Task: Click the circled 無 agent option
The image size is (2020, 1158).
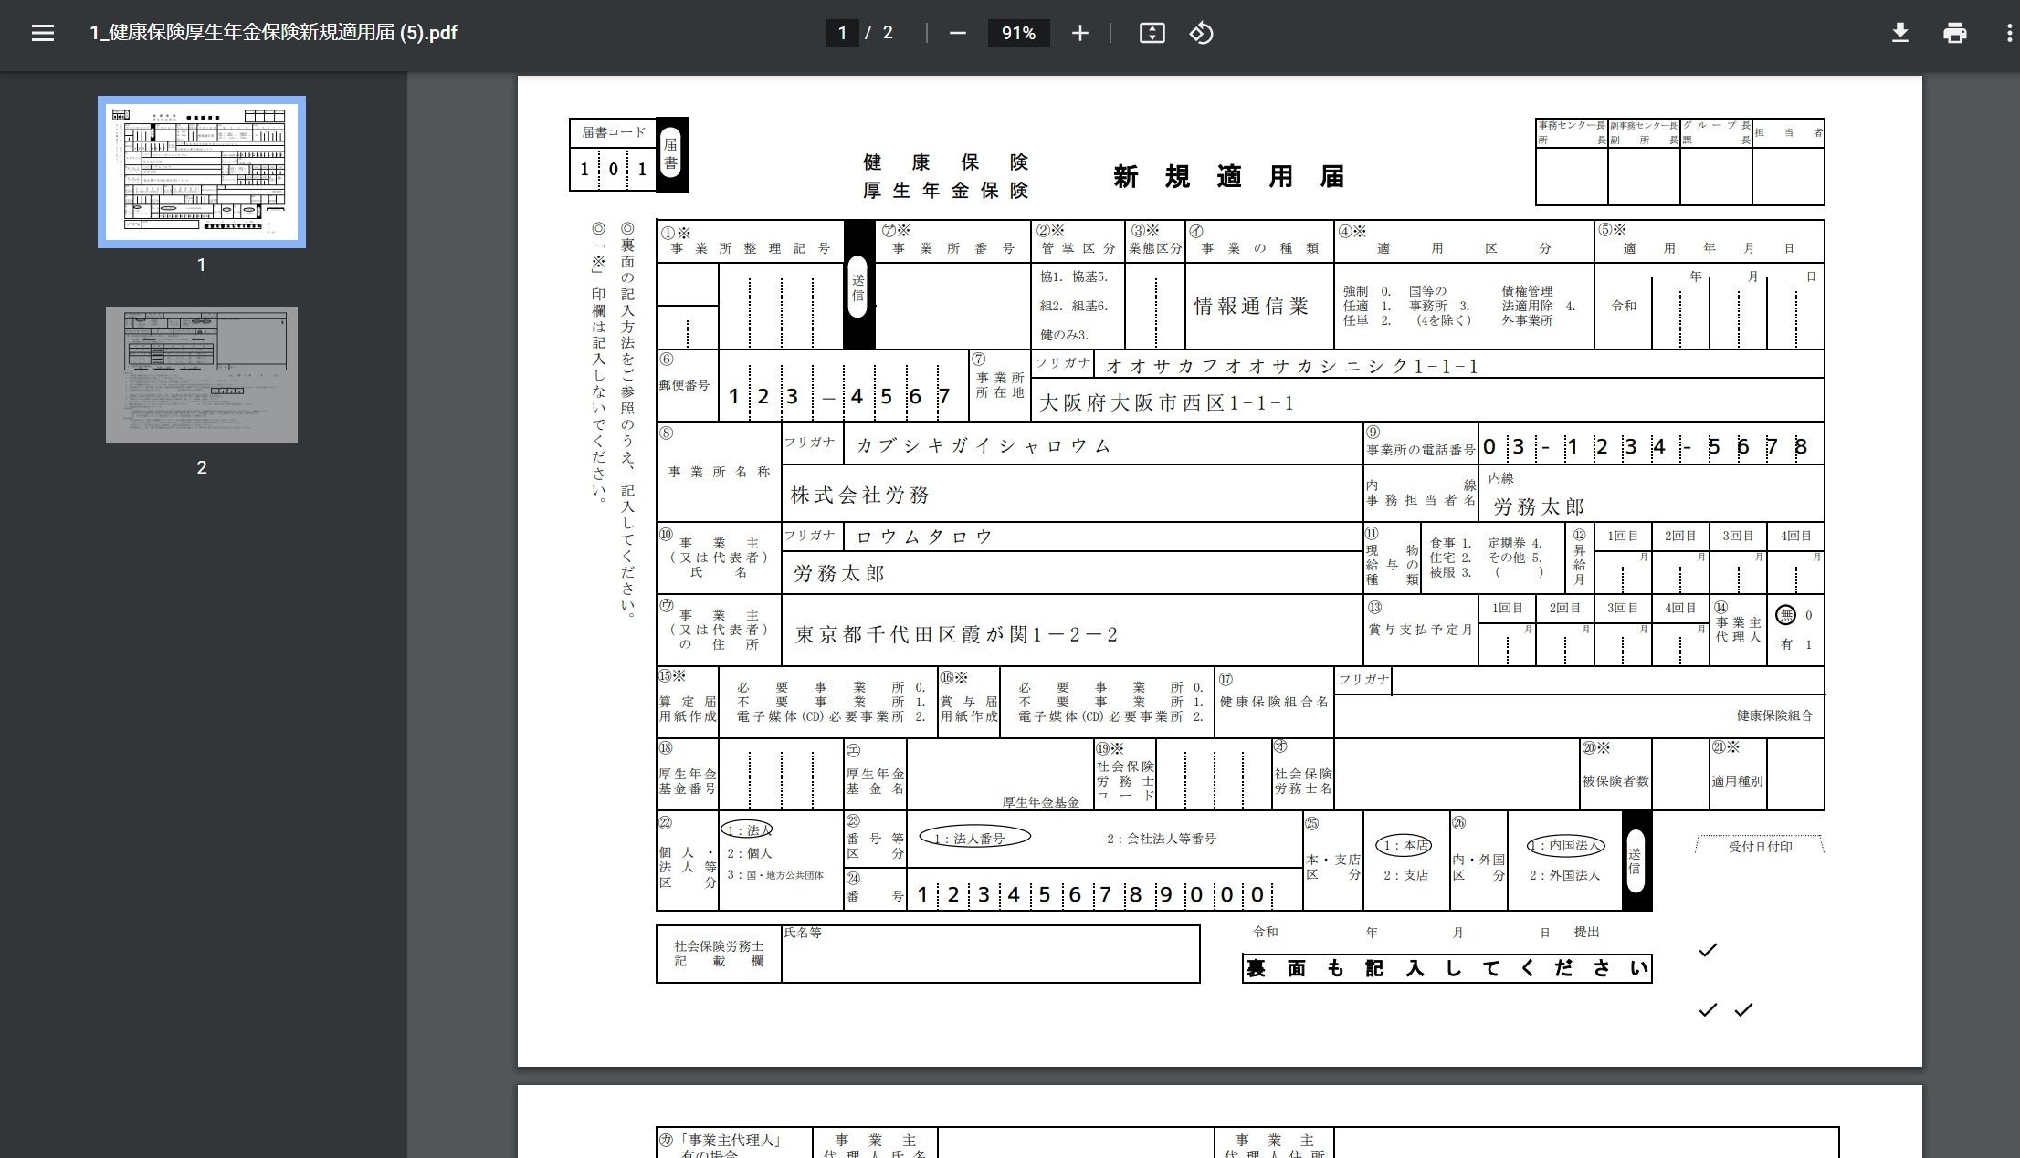Action: tap(1785, 615)
